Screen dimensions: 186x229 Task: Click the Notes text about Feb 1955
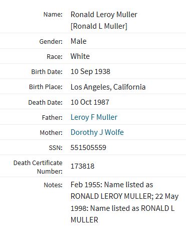coord(124,202)
